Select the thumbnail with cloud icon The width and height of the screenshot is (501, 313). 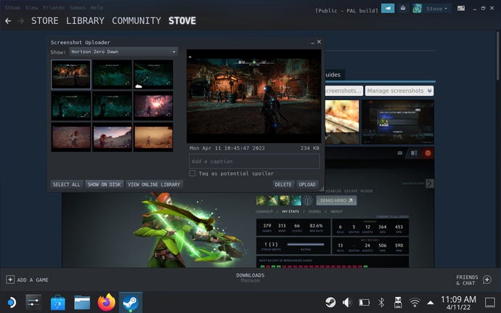coord(153,75)
